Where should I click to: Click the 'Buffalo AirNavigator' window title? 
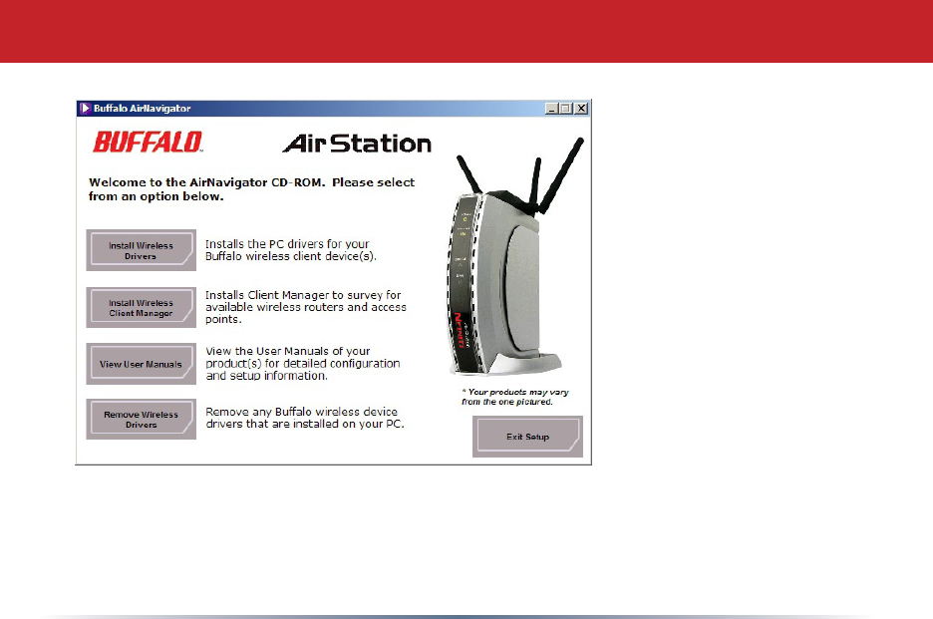pyautogui.click(x=143, y=109)
